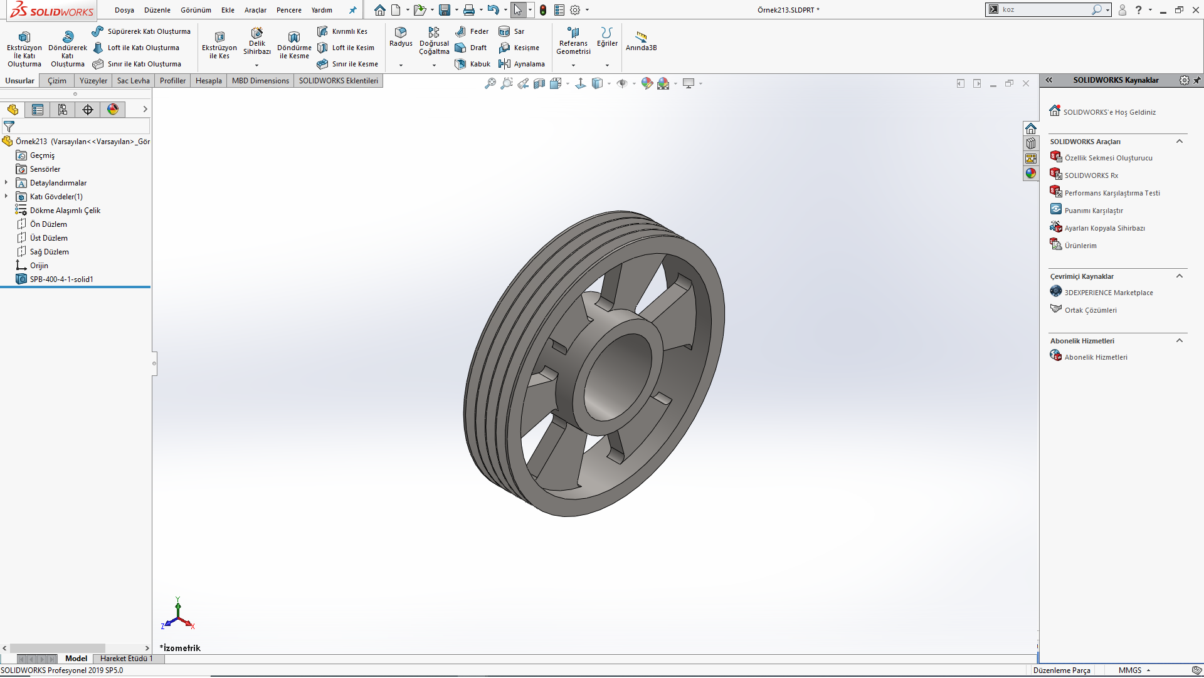Viewport: 1204px width, 678px height.
Task: Open the DisplayManager color-ball tab
Action: tap(113, 110)
